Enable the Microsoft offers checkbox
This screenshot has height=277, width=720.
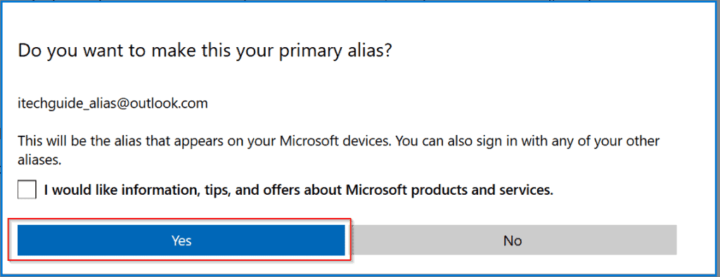coord(27,190)
